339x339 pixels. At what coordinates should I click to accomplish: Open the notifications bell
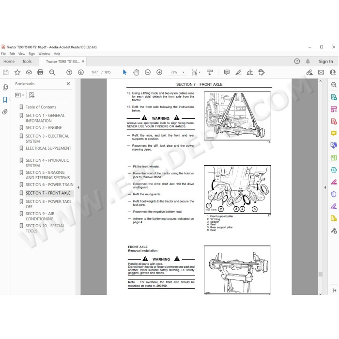tap(308, 62)
